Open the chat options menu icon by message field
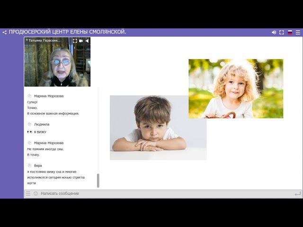Viewport: 303px width, 227px height. [28, 193]
